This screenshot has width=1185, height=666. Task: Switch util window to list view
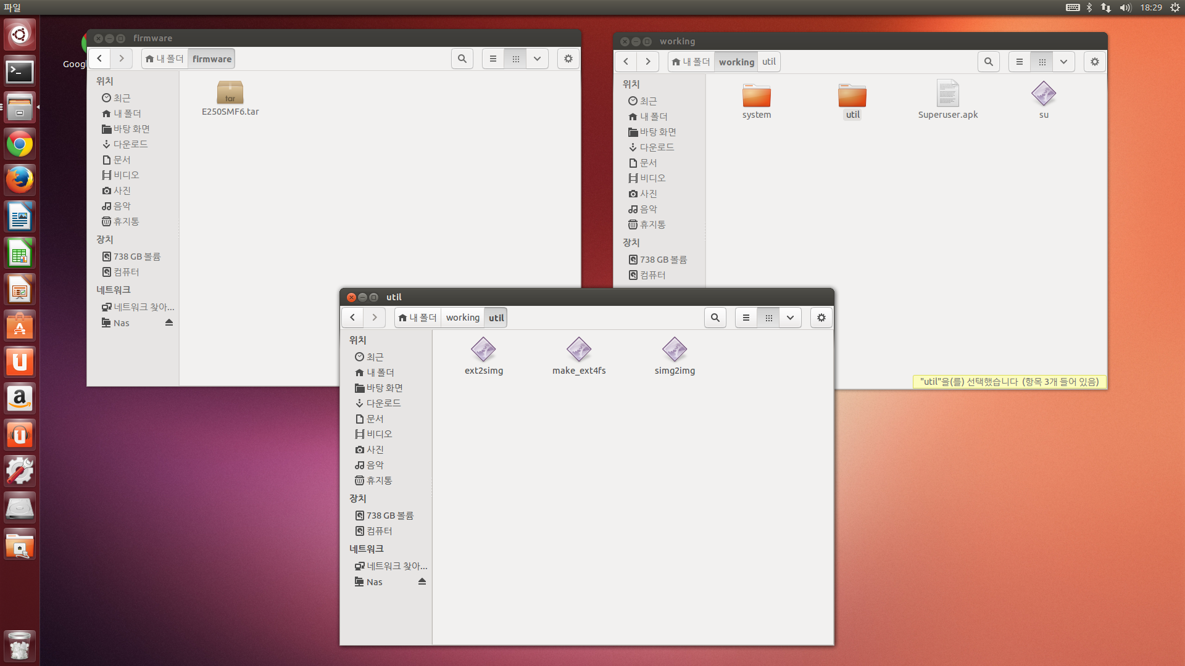click(x=746, y=318)
